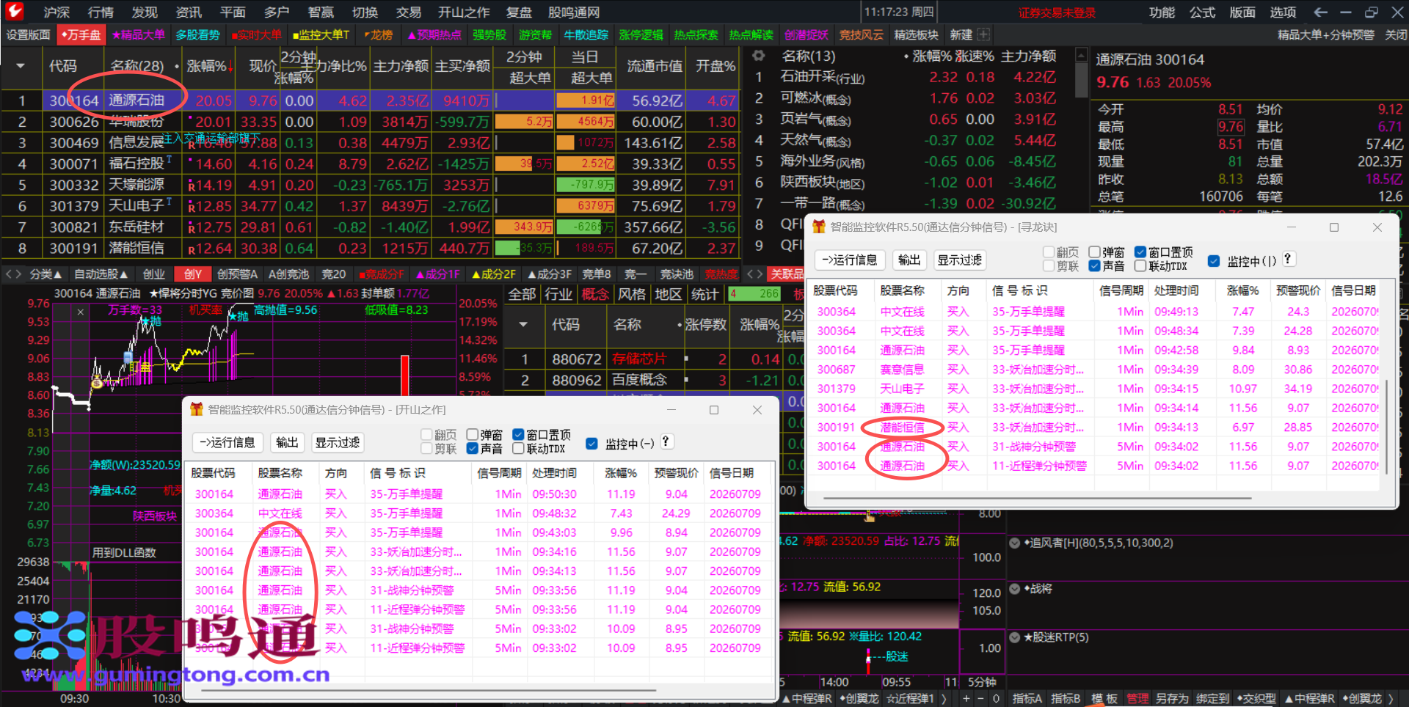Open sector table header dropdown arrow
This screenshot has width=1409, height=707.
coord(523,324)
